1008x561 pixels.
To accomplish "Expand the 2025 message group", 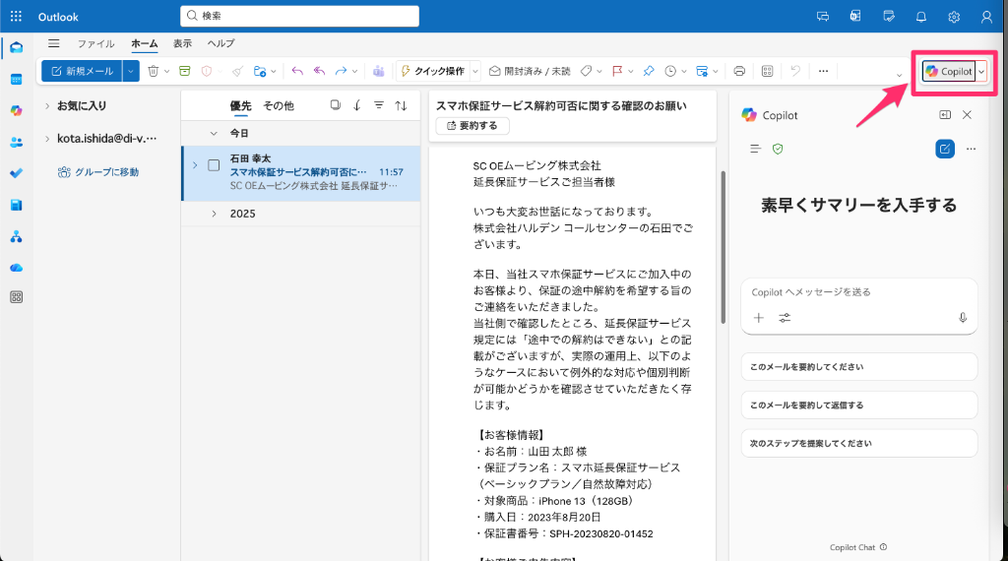I will click(x=215, y=214).
